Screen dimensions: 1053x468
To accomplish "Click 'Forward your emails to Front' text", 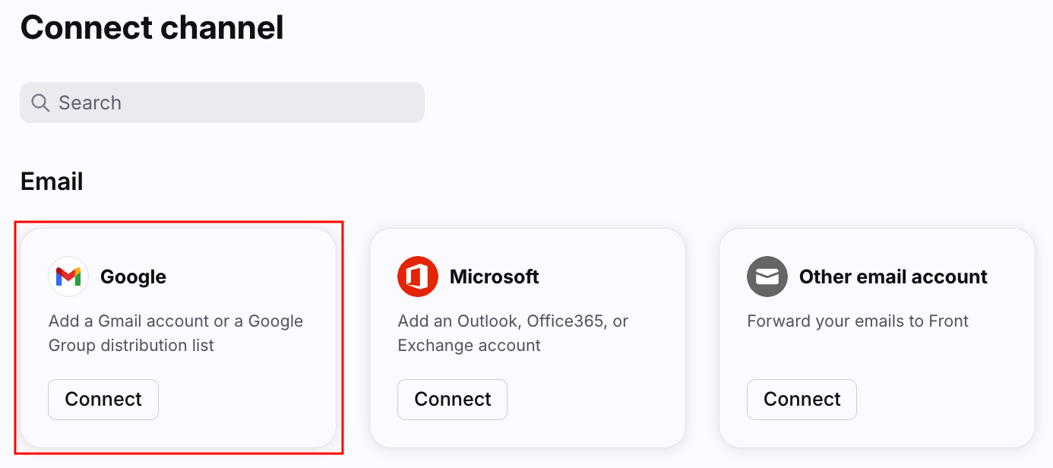I will click(x=858, y=321).
